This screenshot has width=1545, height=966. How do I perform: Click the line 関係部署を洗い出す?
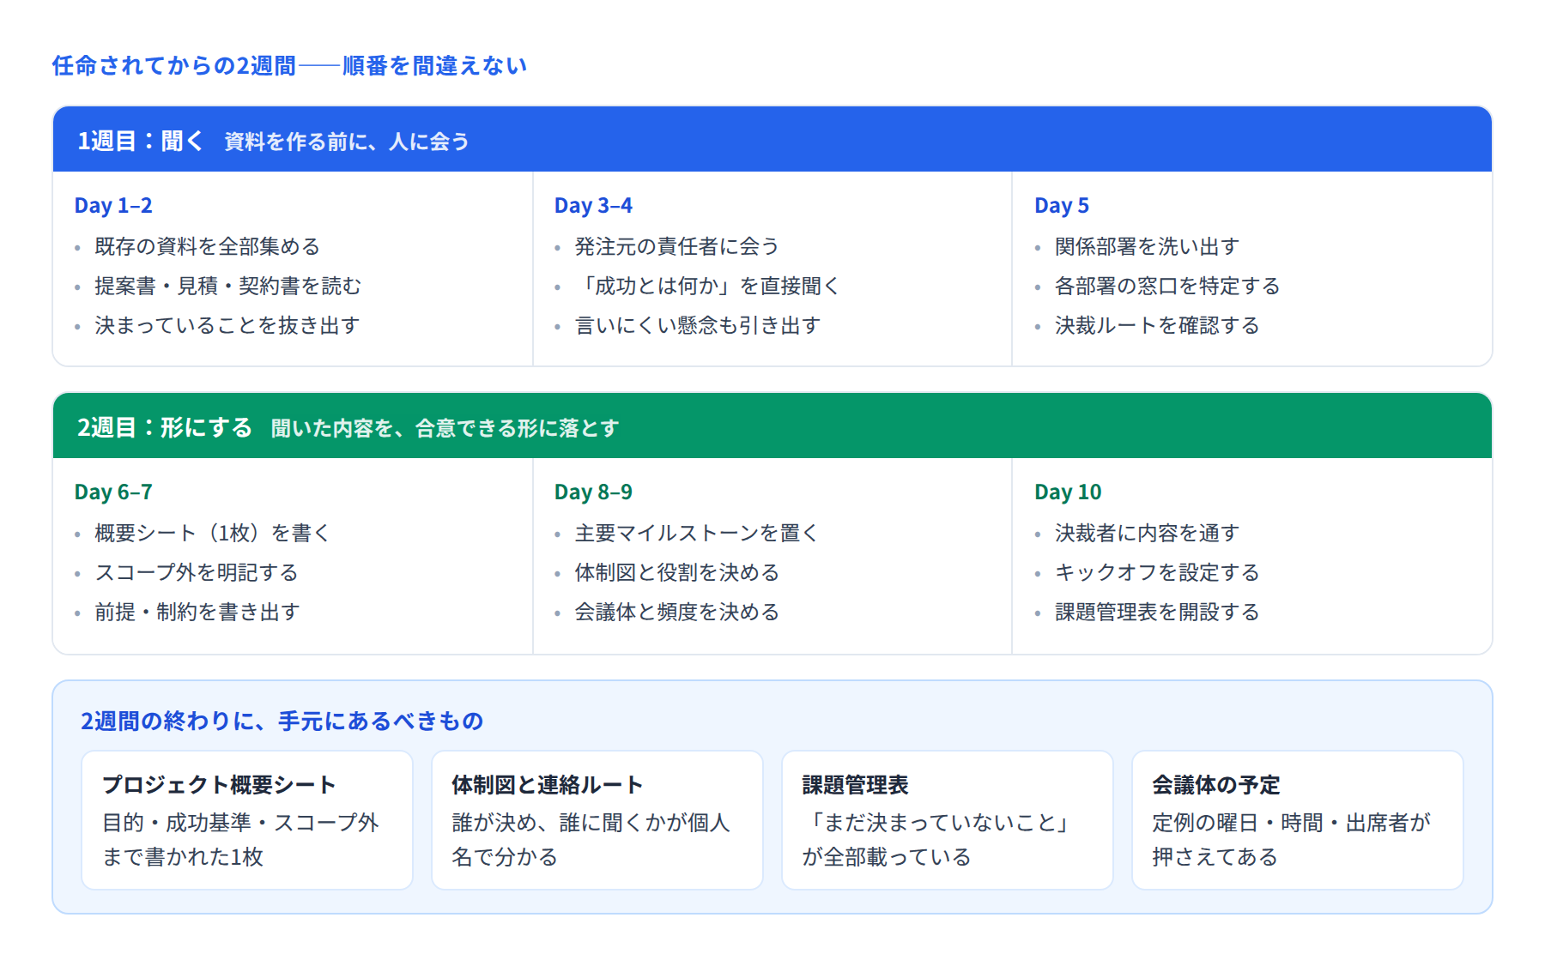coord(1147,247)
